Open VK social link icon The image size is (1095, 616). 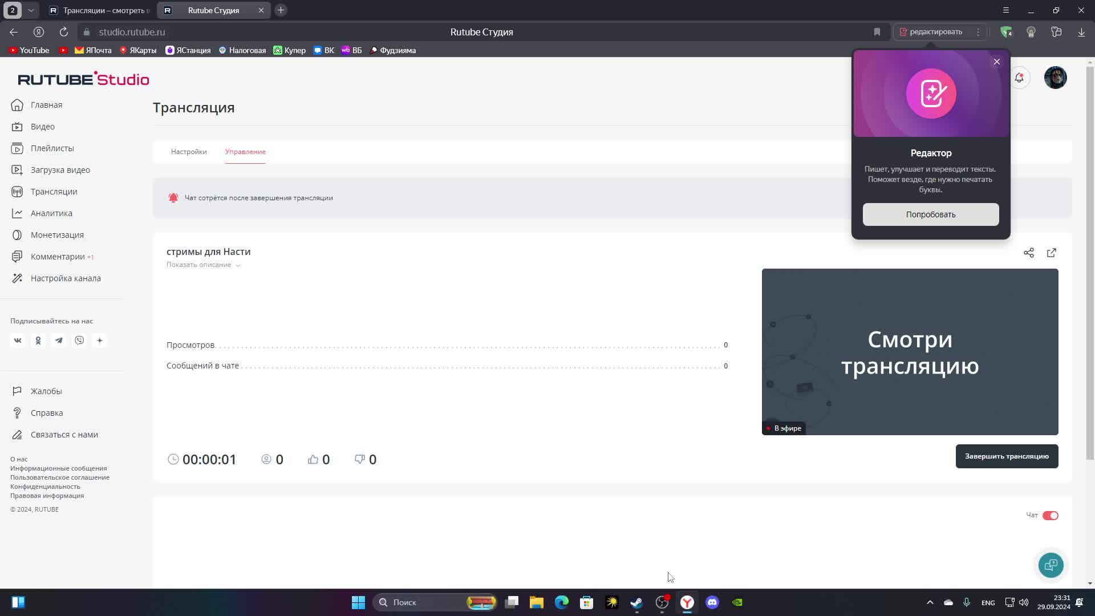click(18, 341)
